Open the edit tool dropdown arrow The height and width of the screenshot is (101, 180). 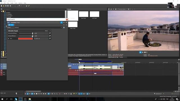[x=50, y=94]
